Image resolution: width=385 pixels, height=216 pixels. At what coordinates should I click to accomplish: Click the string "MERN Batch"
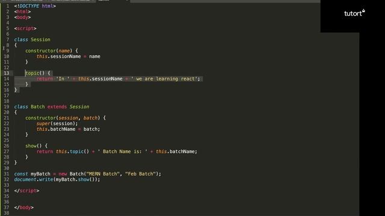pos(103,174)
